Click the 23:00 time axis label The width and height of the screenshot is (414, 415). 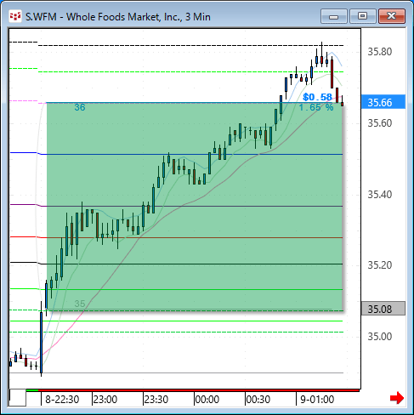[105, 400]
